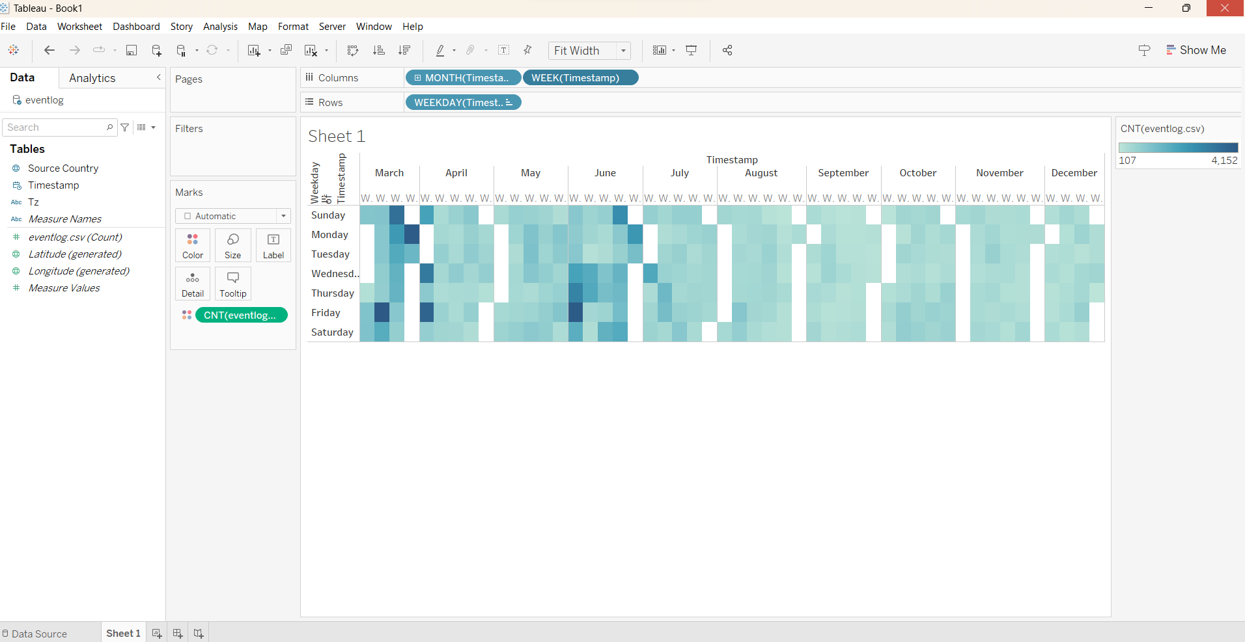This screenshot has height=642, width=1245.
Task: Click the Swap Rows and Columns icon
Action: point(353,50)
